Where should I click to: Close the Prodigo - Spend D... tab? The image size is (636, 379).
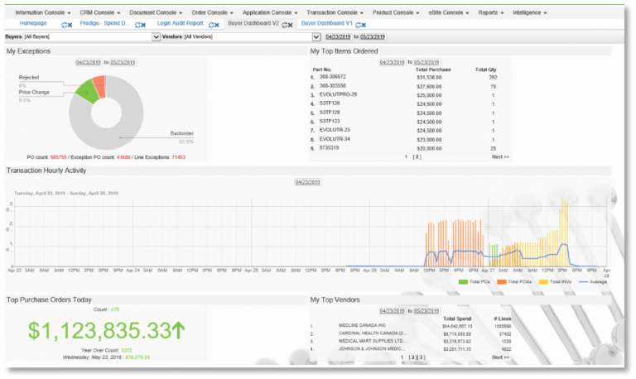[x=143, y=25]
